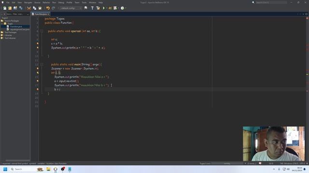This screenshot has width=309, height=173.
Task: Close the Function.java tab
Action: [x=48, y=14]
